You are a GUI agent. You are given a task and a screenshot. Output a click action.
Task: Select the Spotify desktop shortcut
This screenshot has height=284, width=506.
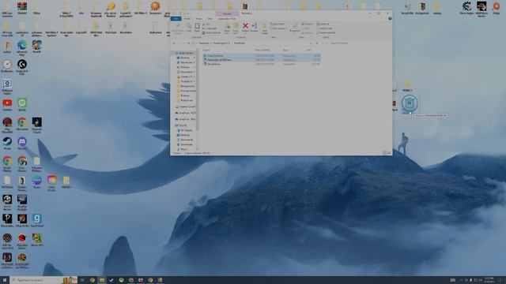(22, 105)
